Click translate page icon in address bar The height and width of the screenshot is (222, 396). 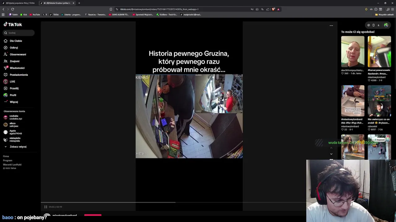[262, 9]
